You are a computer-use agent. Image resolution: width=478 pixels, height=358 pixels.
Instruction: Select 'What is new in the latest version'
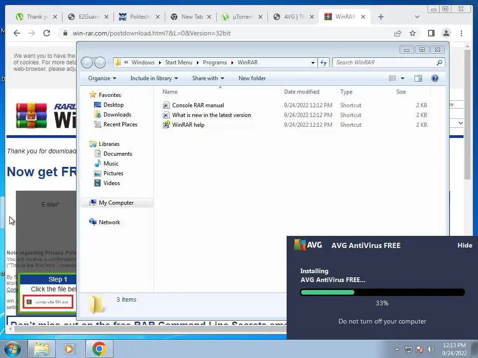tap(211, 115)
